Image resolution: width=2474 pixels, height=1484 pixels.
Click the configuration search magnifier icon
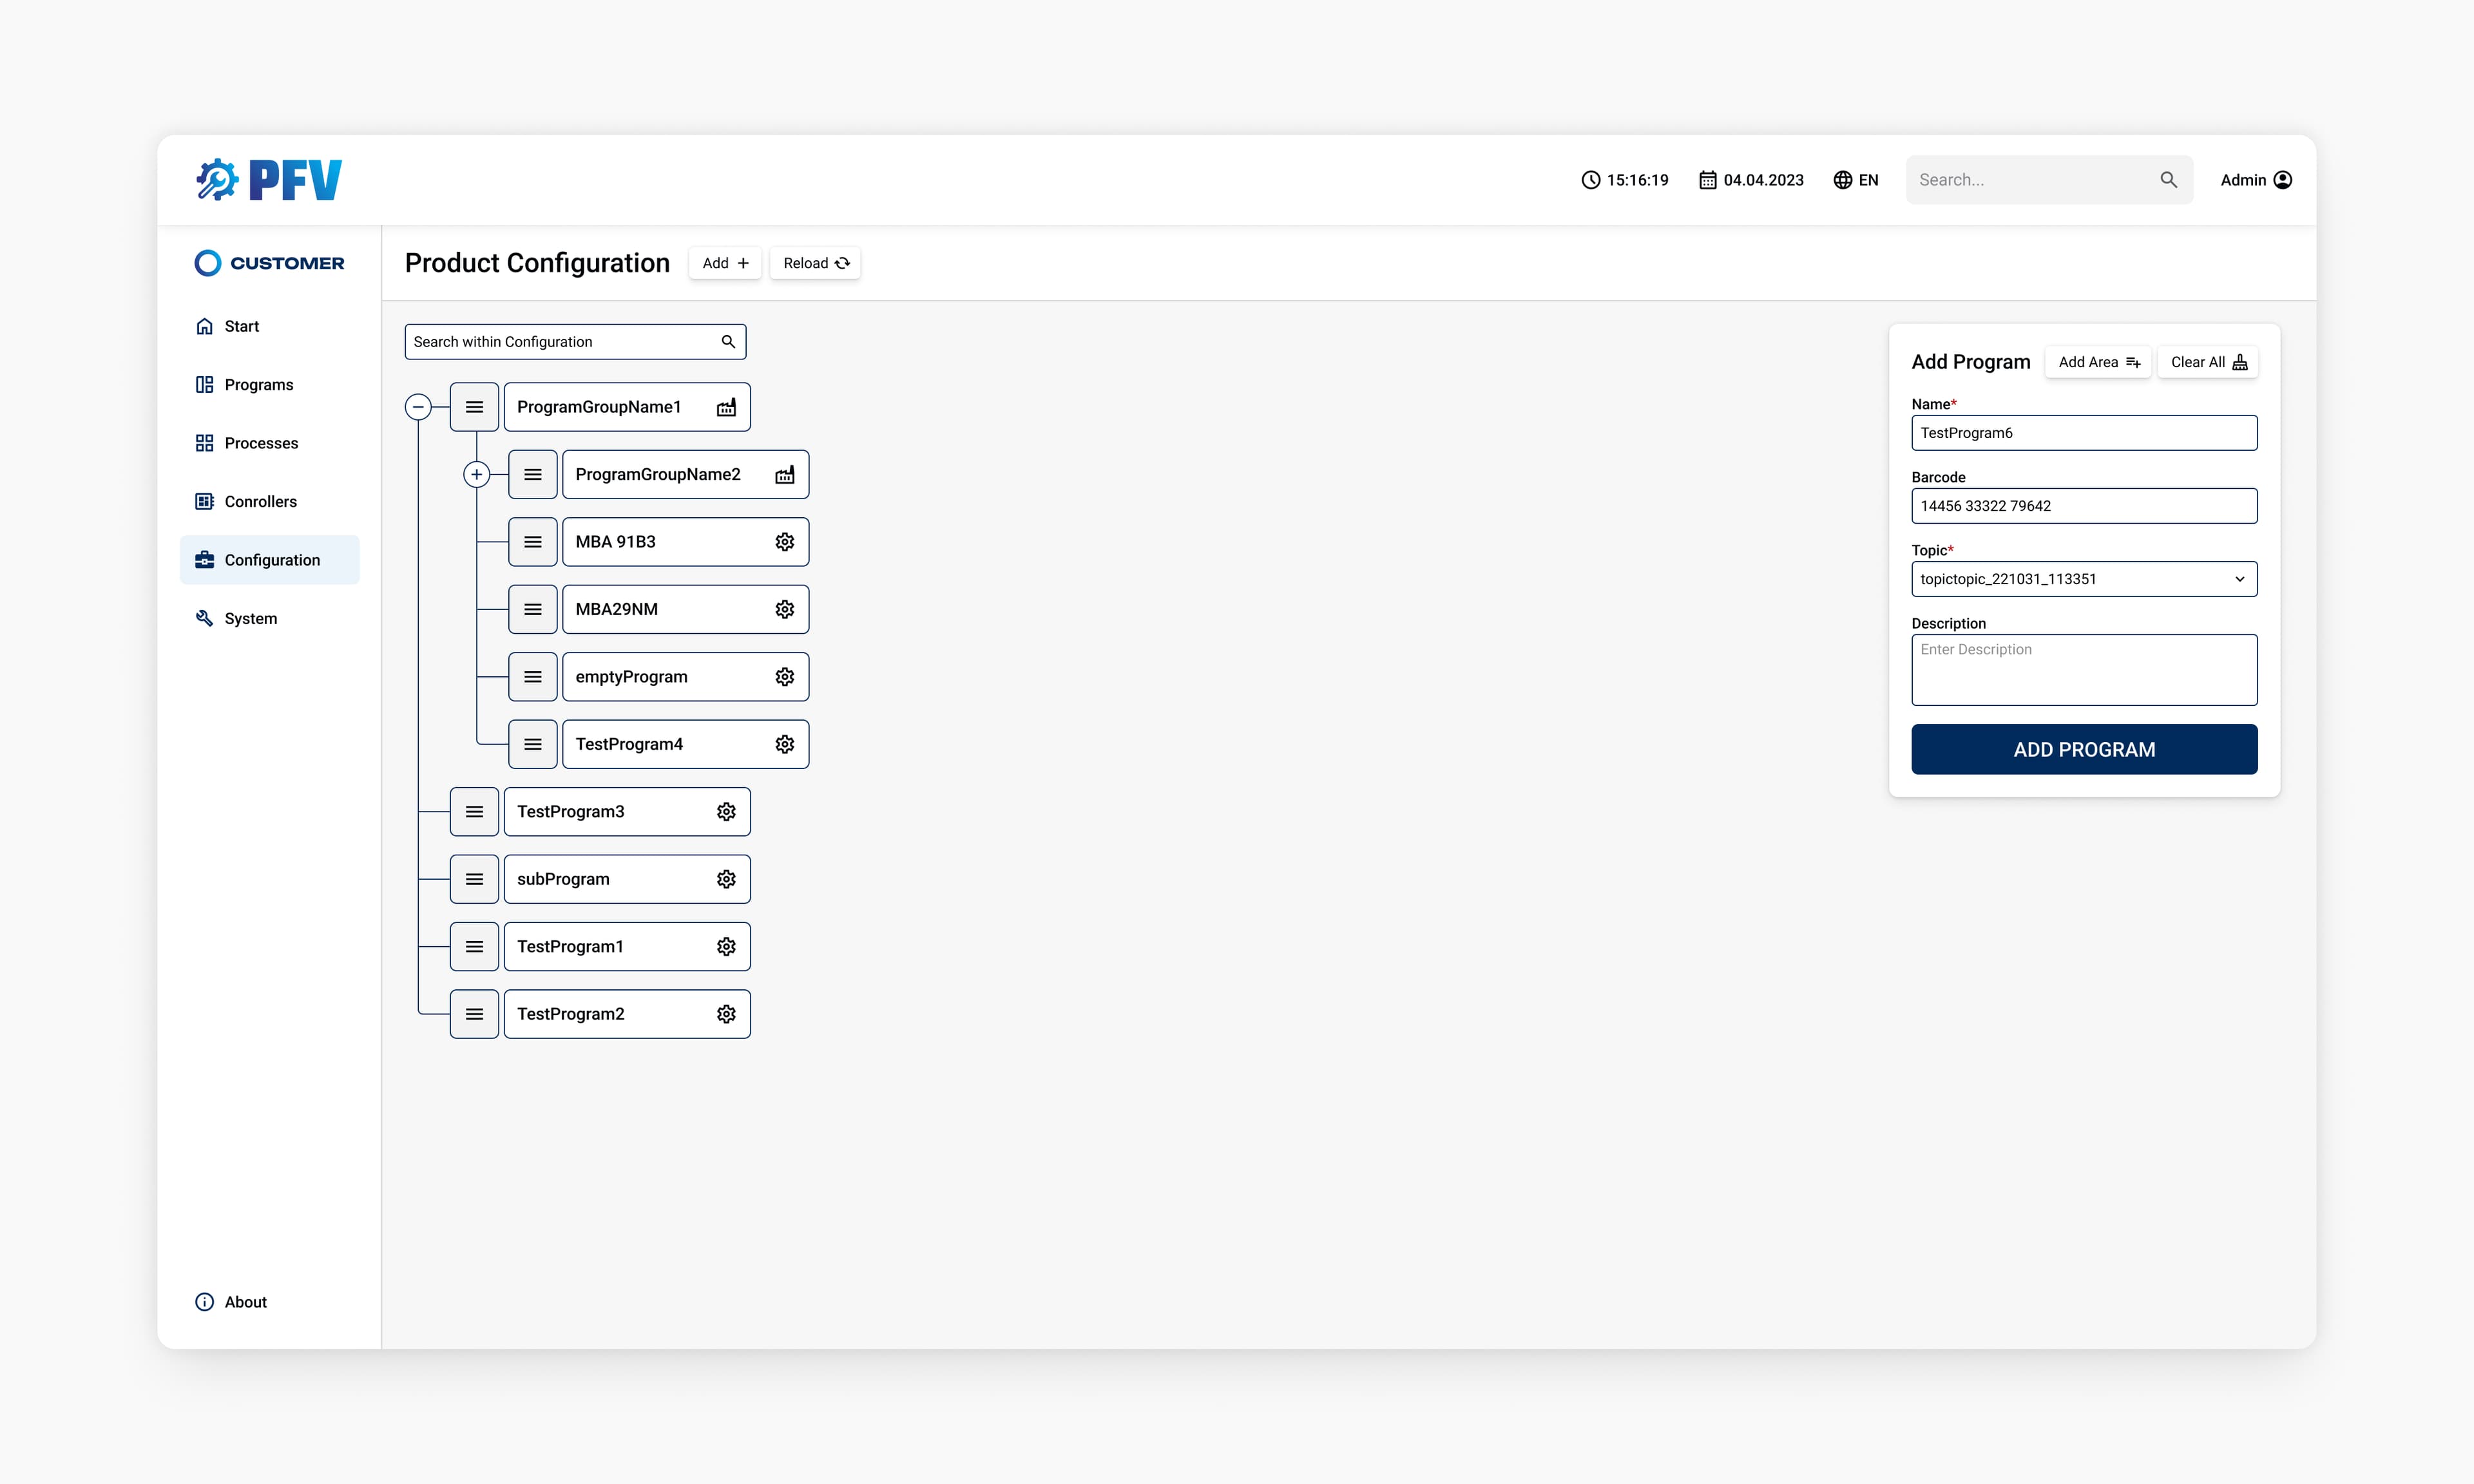click(x=728, y=342)
